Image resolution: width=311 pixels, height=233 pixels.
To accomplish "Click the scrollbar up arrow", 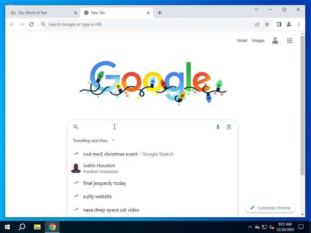I will (302, 34).
